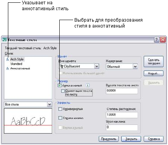Click the Применить button
The height and width of the screenshot is (145, 168).
tap(109, 139)
